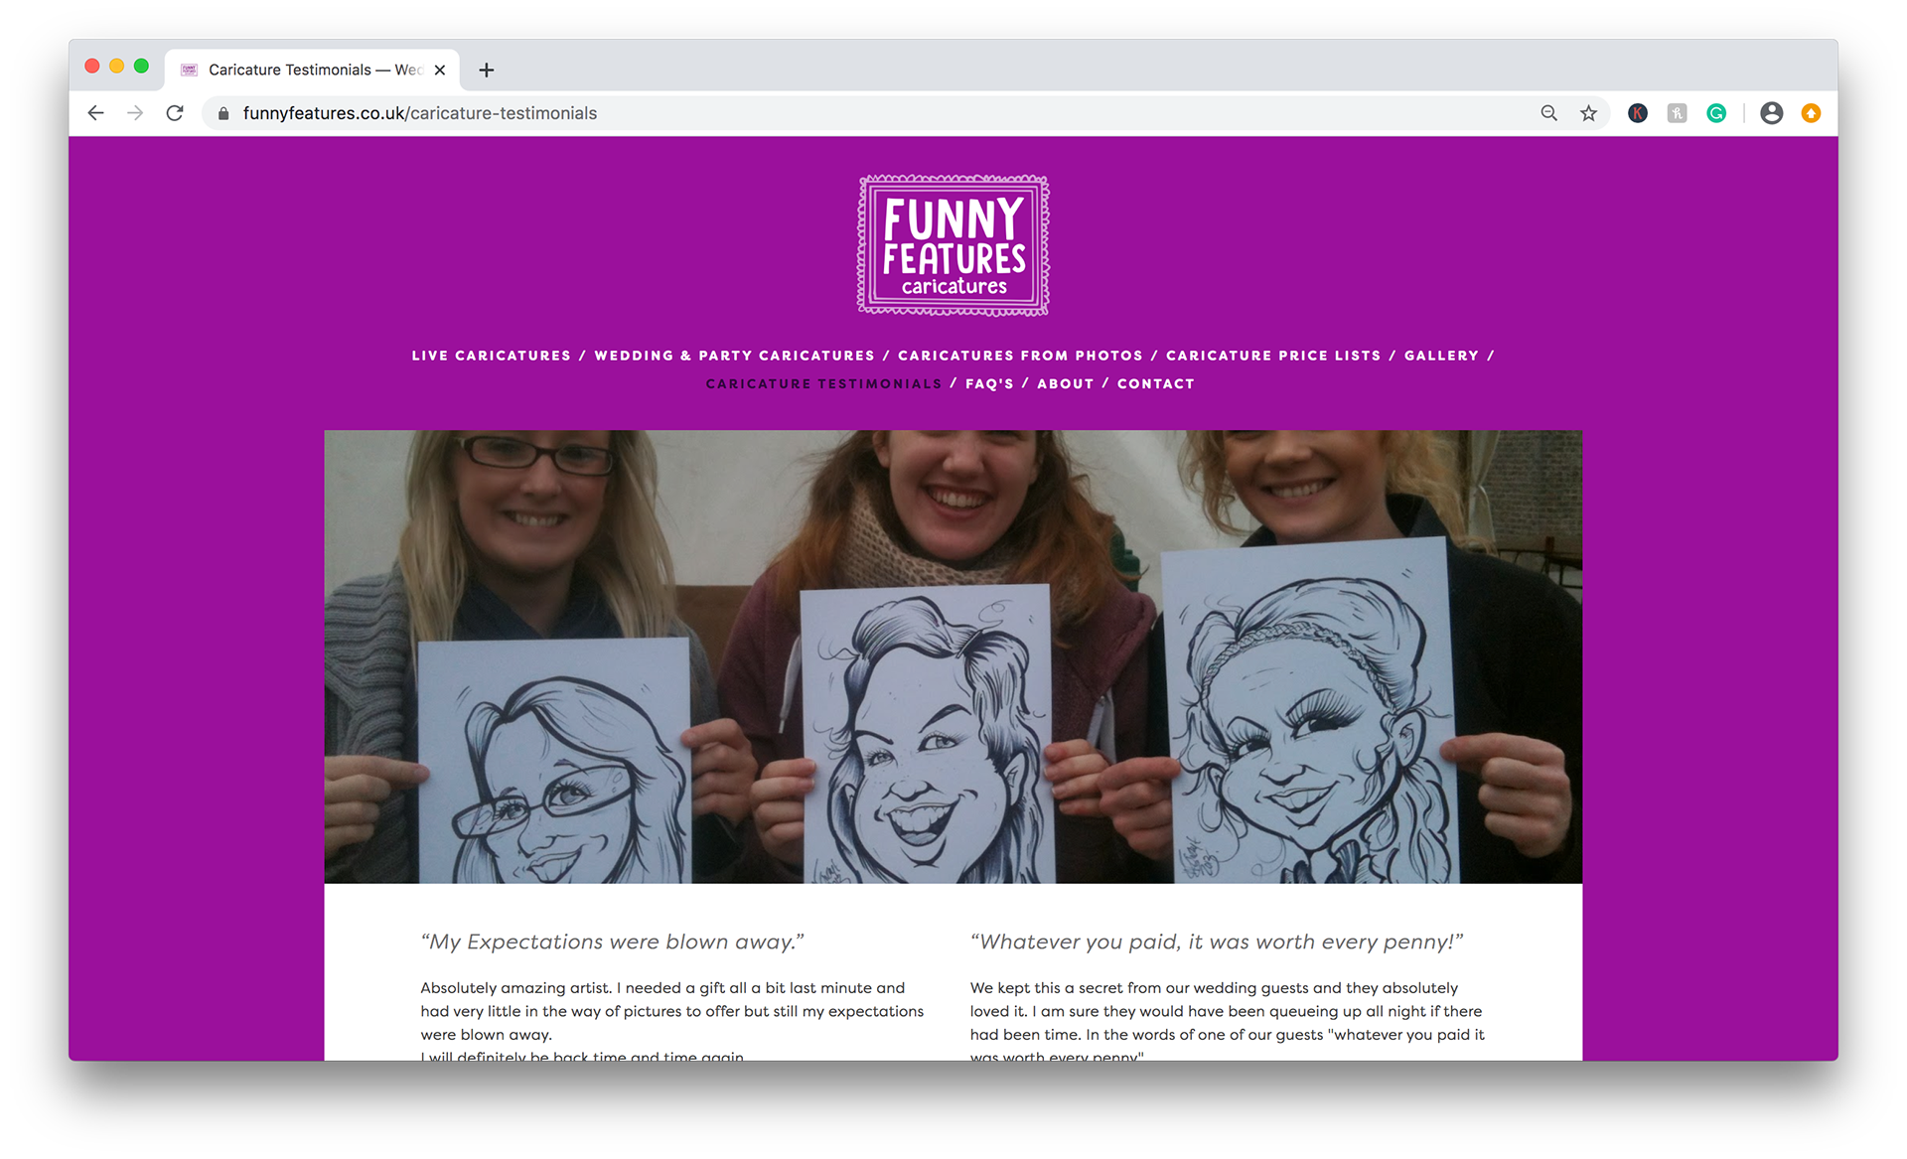
Task: Open the Caricature Price Lists link
Action: [x=1272, y=356]
